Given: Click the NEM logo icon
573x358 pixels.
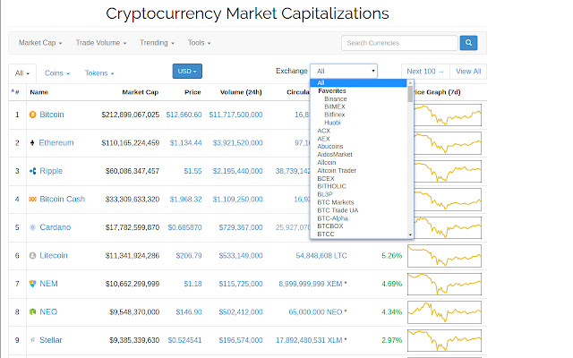Looking at the screenshot, I should tap(33, 284).
